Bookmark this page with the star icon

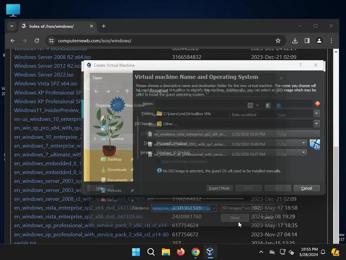coord(278,41)
